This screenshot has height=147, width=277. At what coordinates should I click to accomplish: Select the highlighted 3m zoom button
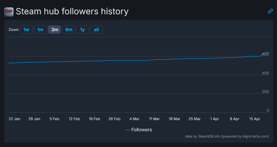[x=54, y=29]
